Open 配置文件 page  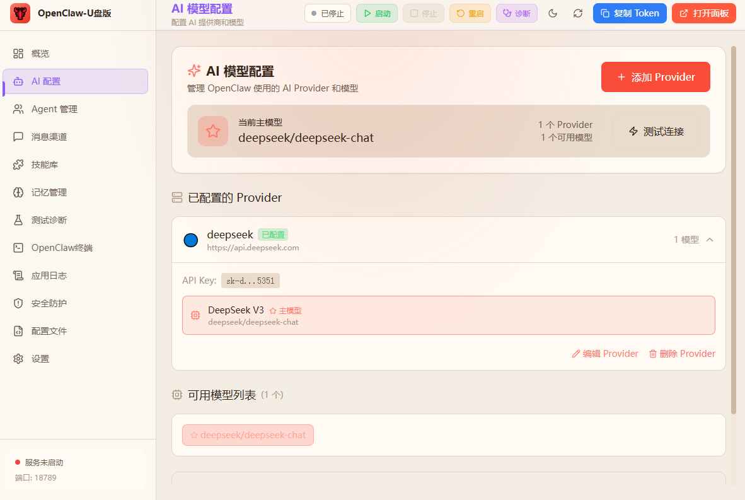tap(76, 331)
